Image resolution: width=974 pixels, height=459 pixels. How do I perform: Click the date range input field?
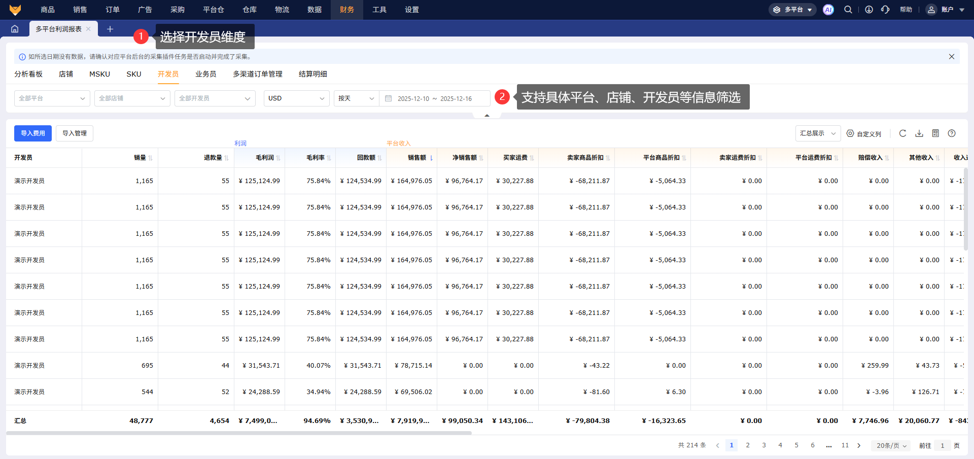pos(435,98)
